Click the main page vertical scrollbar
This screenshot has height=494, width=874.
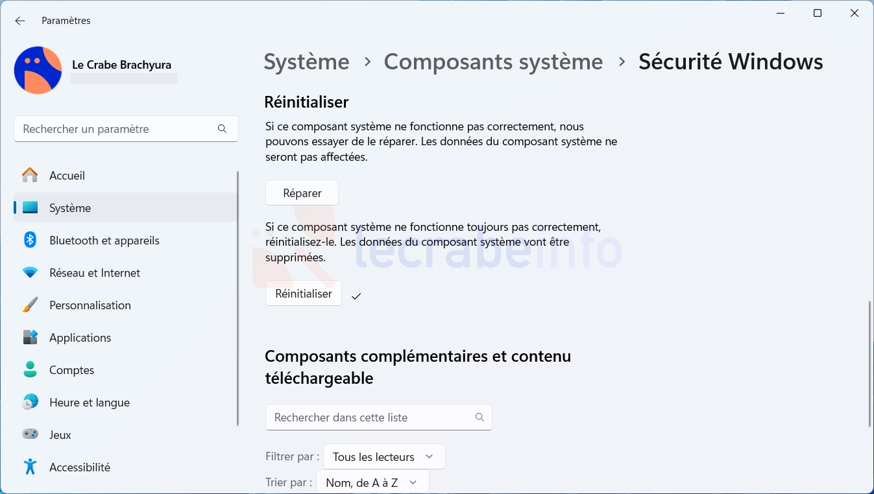tap(869, 363)
